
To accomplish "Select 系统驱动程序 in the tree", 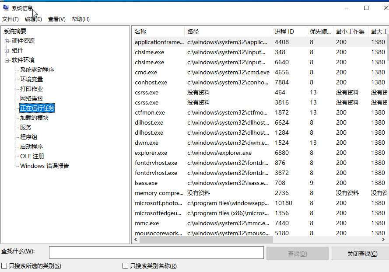I will click(37, 70).
